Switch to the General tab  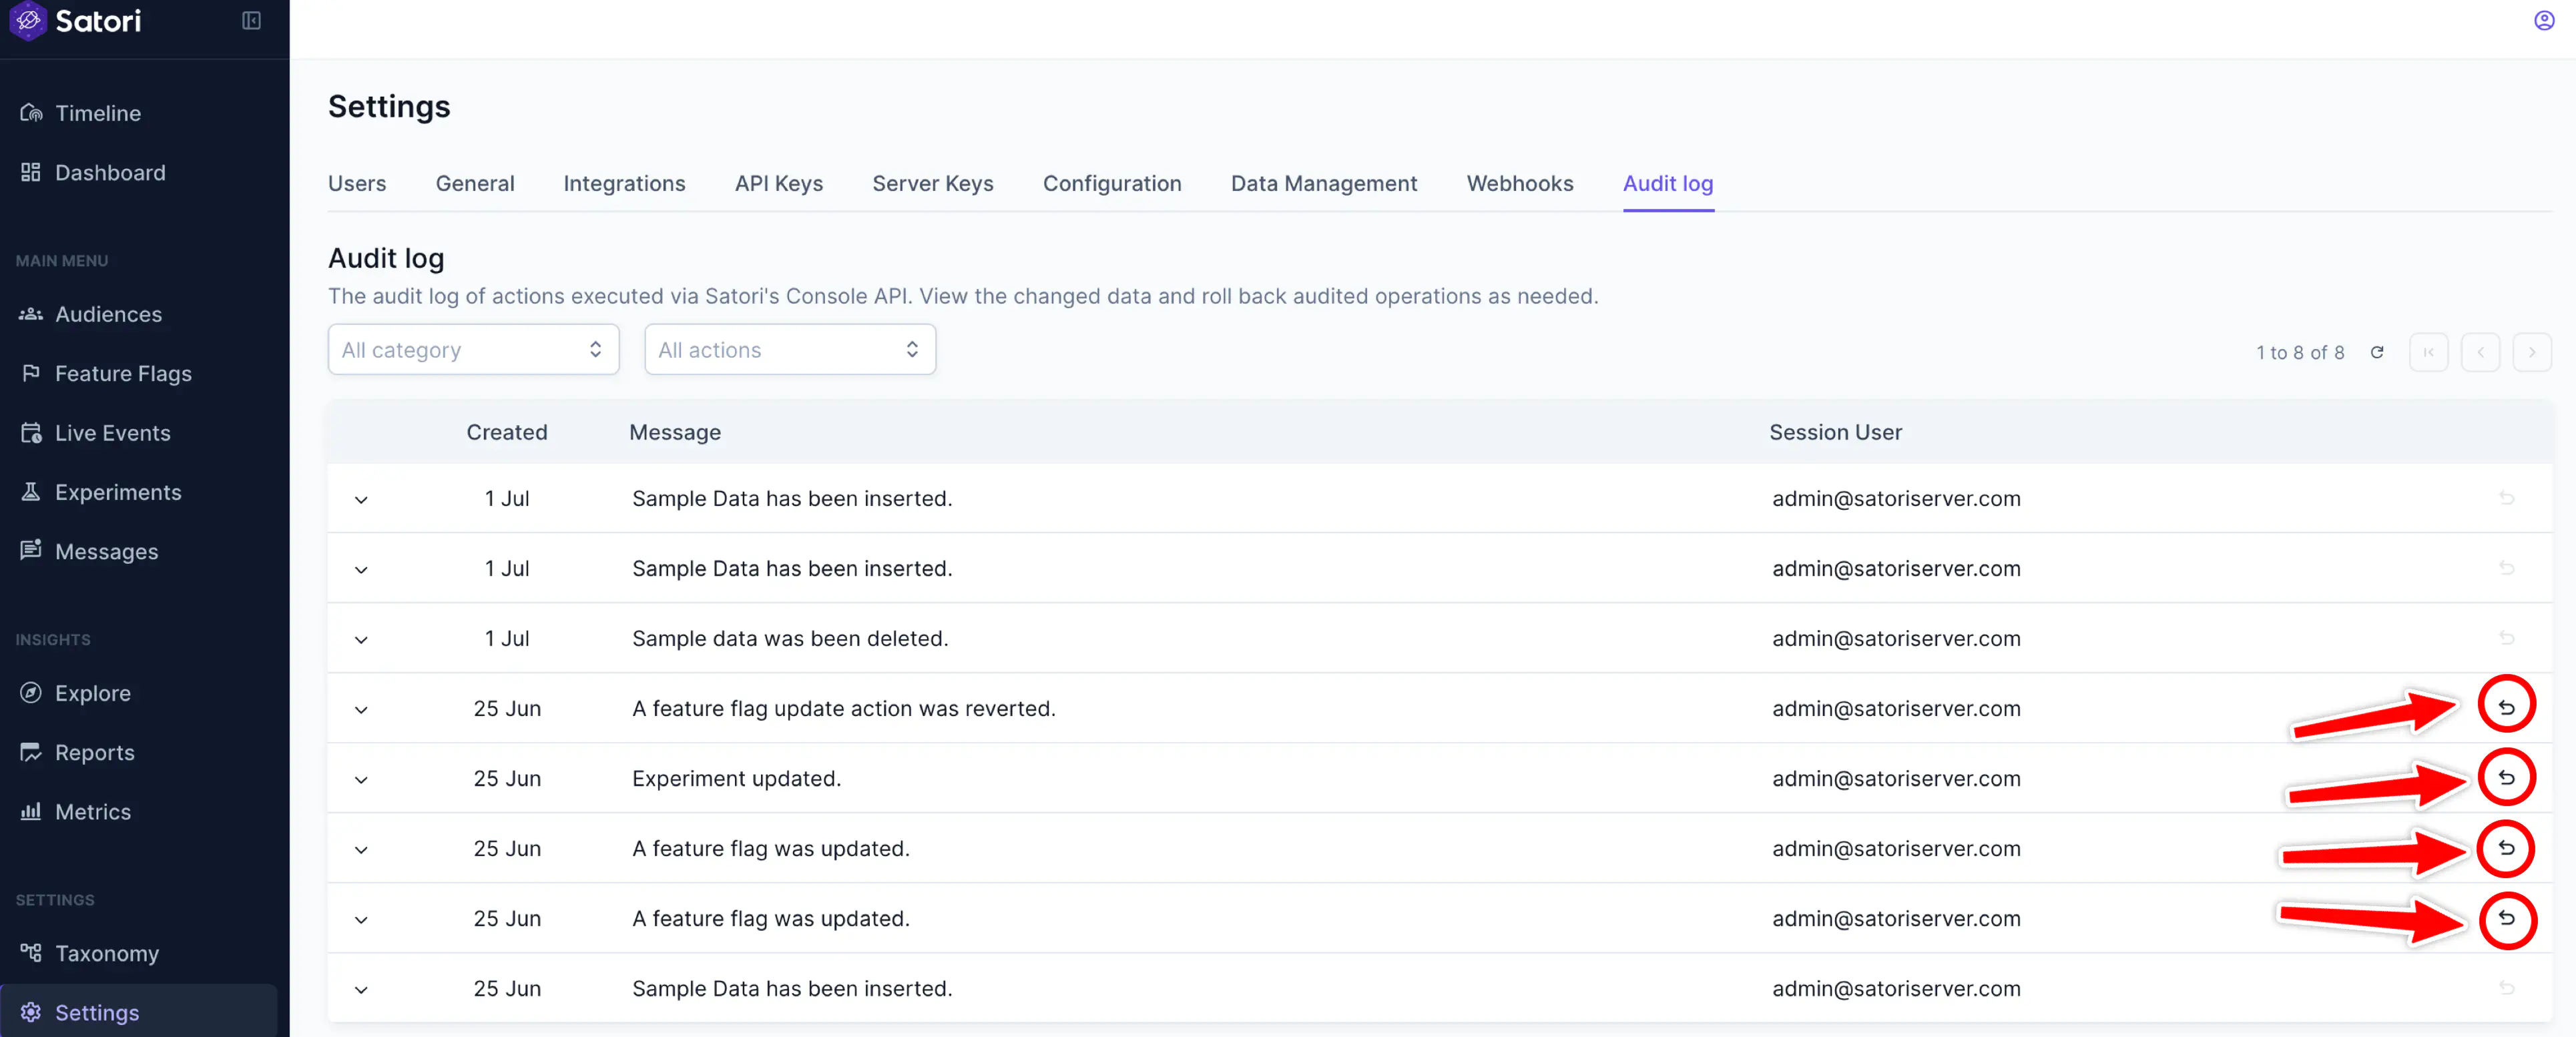pyautogui.click(x=475, y=184)
